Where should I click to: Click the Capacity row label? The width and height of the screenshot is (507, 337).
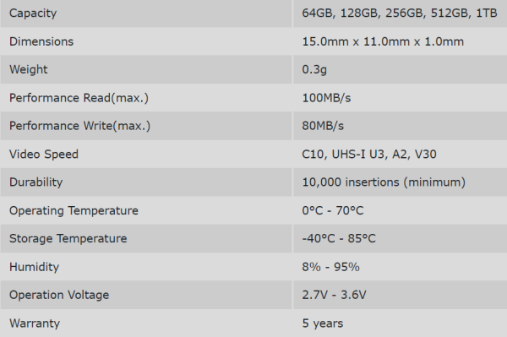pos(33,14)
